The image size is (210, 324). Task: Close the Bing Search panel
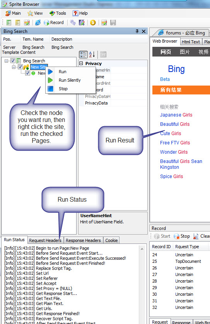point(144,31)
